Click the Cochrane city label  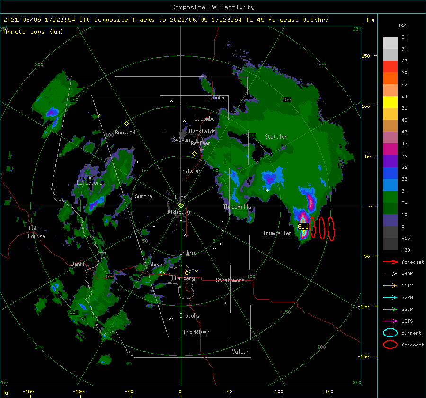(155, 265)
